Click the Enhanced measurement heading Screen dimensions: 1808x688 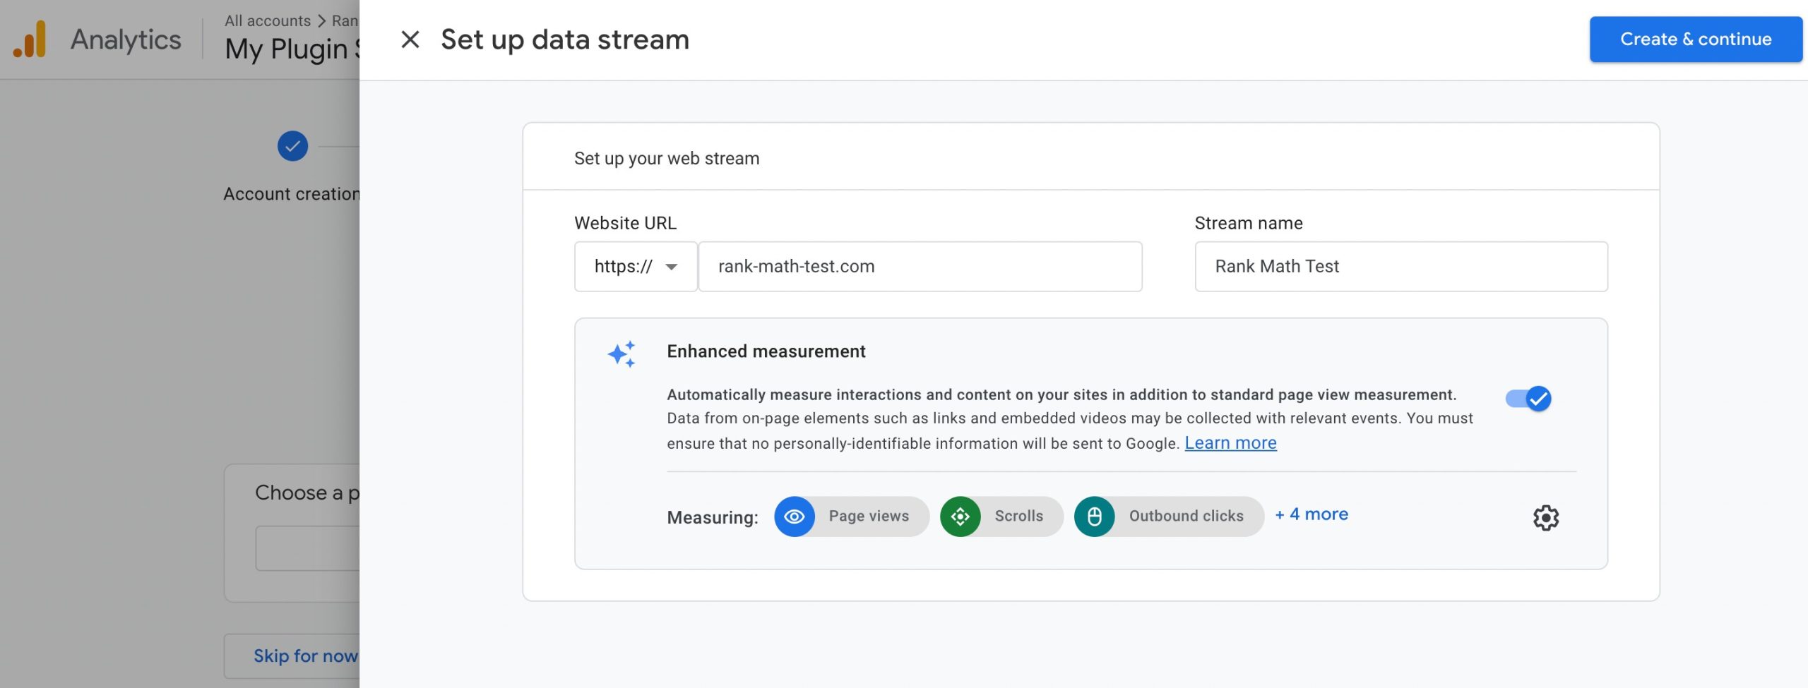[x=766, y=351]
